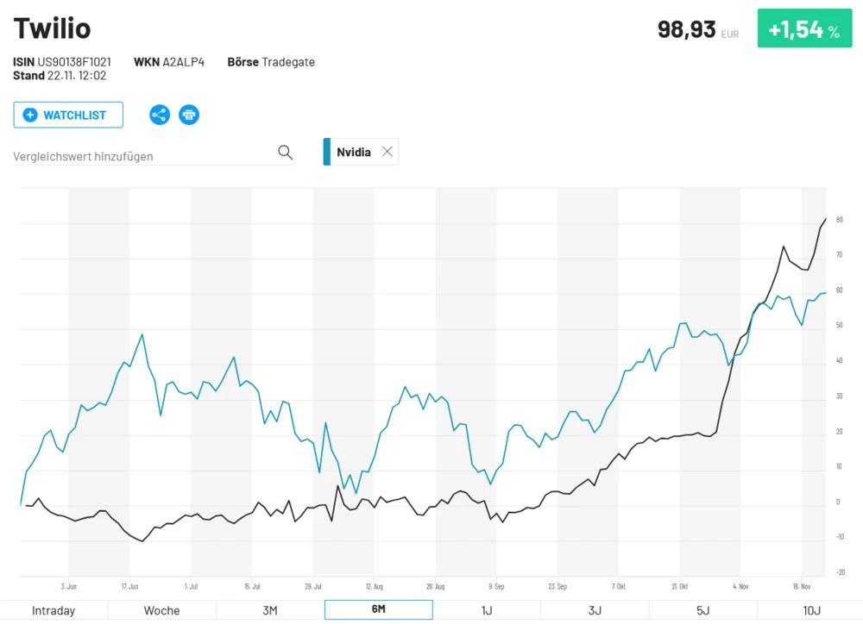Show the 3M chart period

point(270,610)
